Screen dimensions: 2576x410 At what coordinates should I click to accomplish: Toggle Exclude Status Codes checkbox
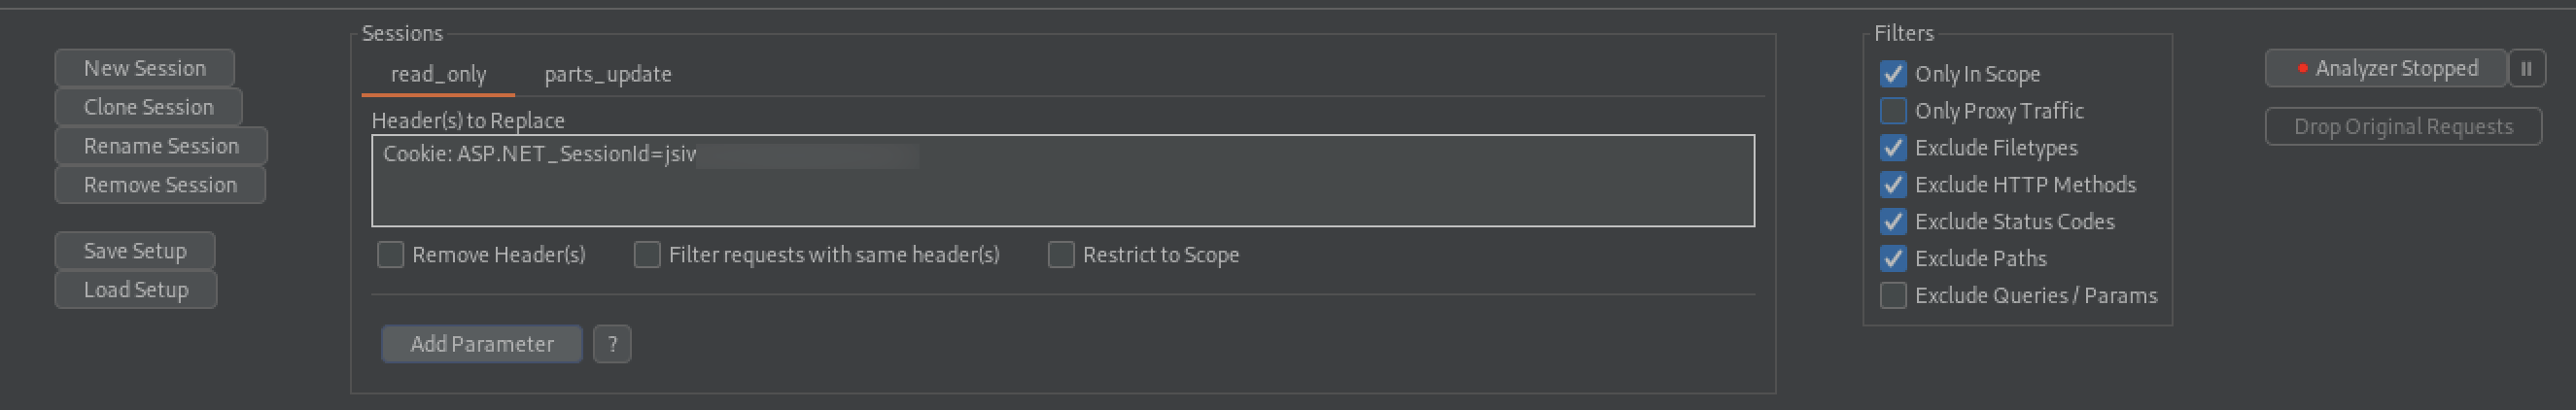(x=1893, y=221)
